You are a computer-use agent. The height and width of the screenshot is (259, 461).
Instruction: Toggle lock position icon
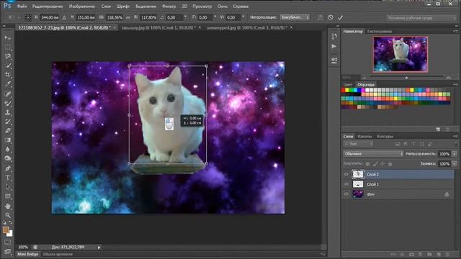(382, 164)
